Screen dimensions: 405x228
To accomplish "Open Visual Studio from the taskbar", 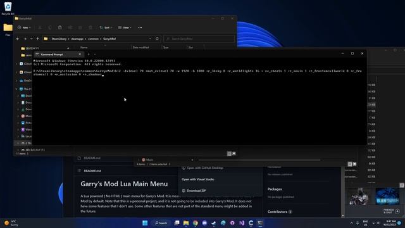I will [242, 223].
